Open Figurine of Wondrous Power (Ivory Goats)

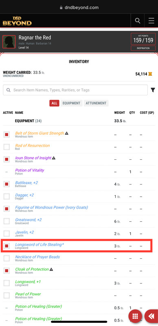pos(52,207)
